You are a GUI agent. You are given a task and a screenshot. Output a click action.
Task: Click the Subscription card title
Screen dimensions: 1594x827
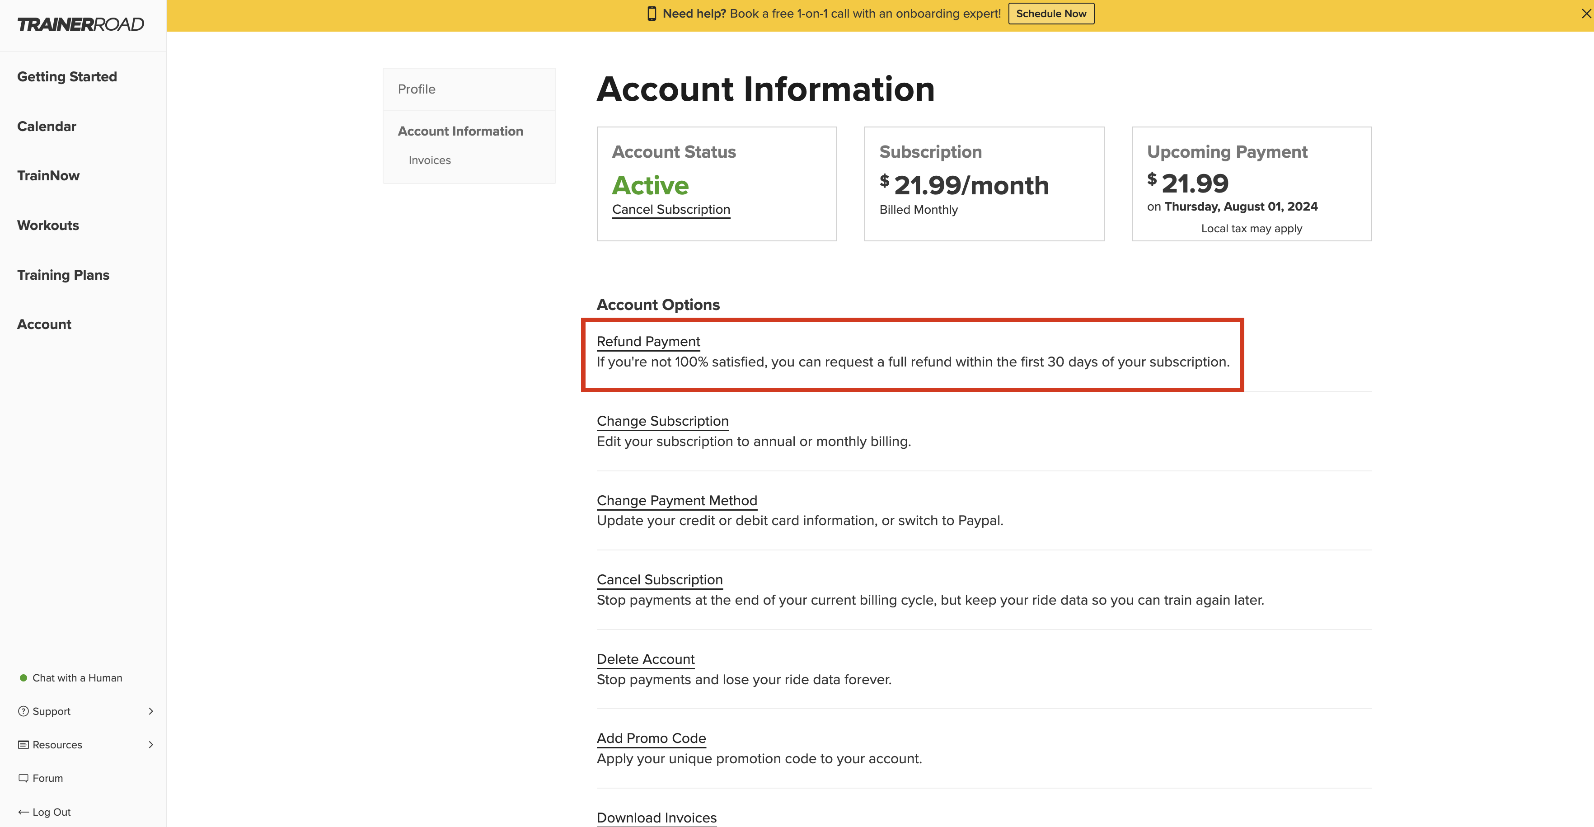(930, 152)
